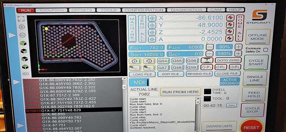Toggle spindle counter-clockwise rotation

click(149, 61)
